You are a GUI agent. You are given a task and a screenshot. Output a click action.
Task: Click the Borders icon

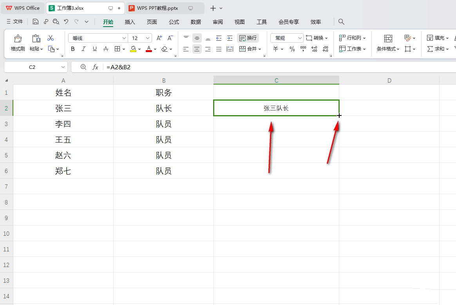click(117, 49)
